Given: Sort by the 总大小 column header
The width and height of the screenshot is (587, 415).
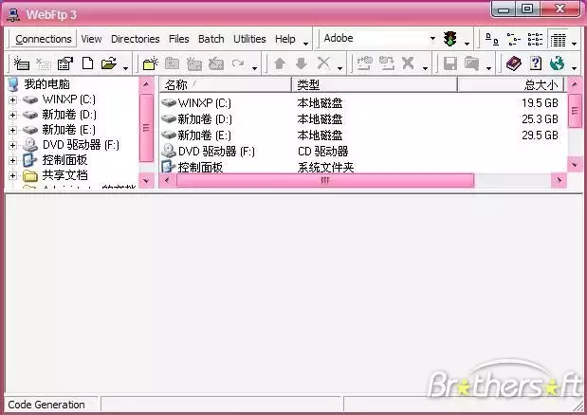Looking at the screenshot, I should (x=511, y=85).
